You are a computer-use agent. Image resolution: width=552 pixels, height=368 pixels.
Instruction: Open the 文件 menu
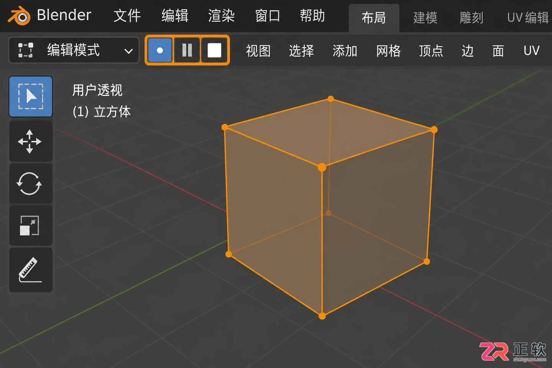127,16
